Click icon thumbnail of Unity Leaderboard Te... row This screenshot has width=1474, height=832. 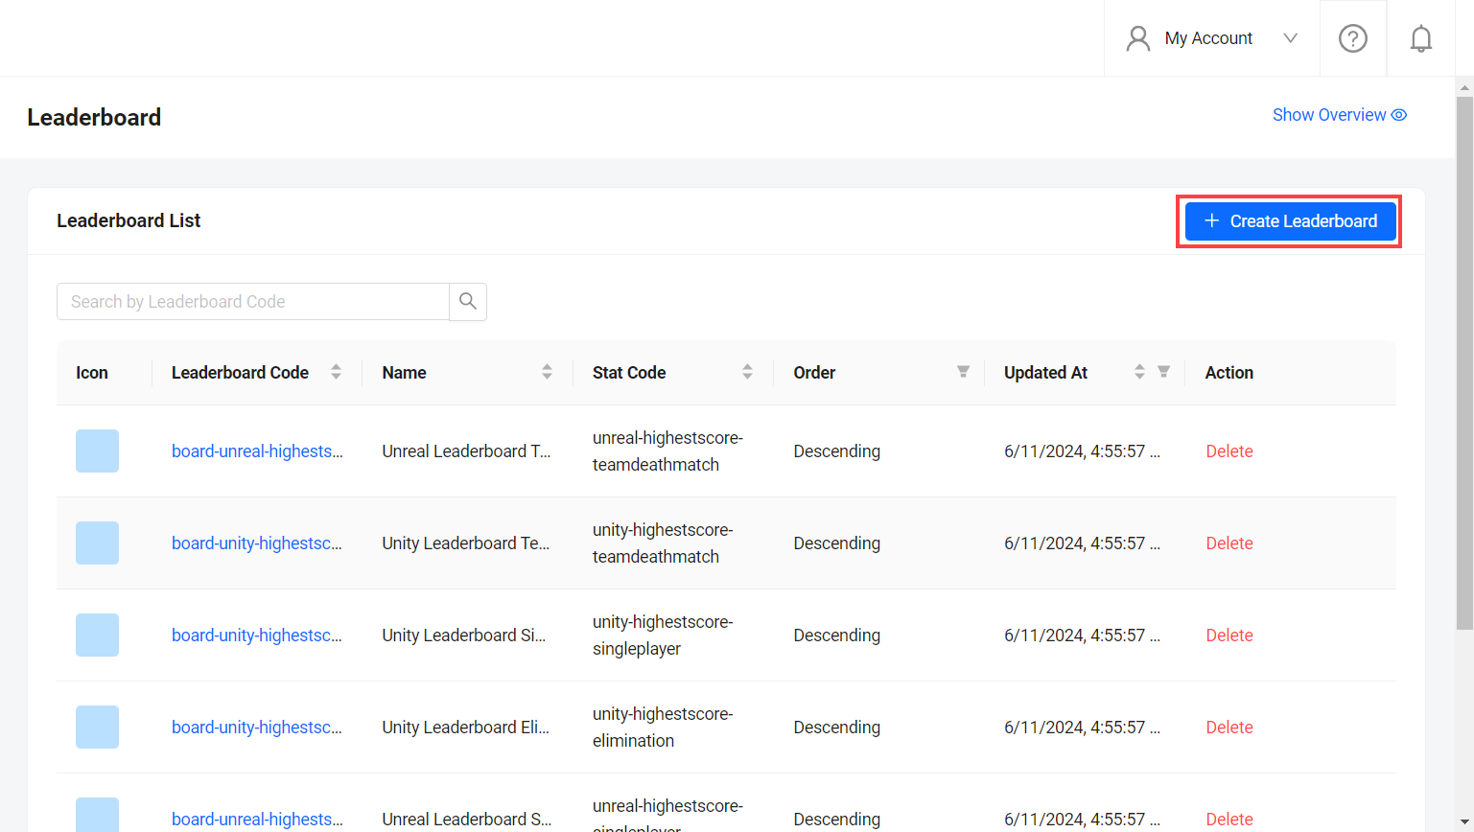coord(97,543)
